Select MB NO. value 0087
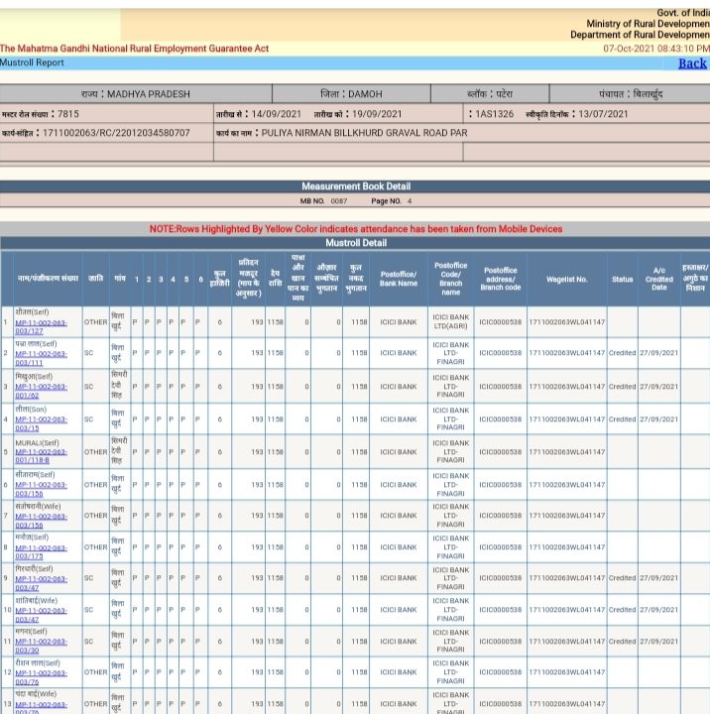This screenshot has width=710, height=714. [x=339, y=200]
